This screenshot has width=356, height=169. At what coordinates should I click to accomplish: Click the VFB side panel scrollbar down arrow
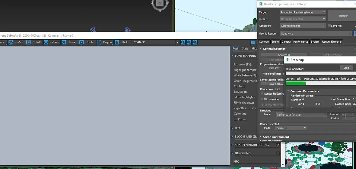point(283,165)
